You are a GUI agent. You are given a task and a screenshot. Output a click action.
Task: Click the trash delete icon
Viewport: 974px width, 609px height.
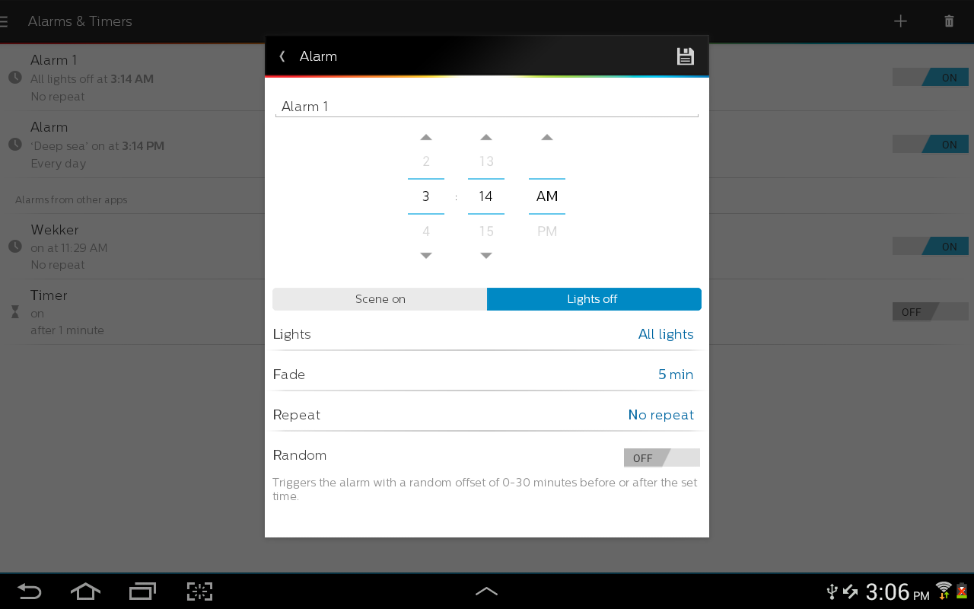pos(949,21)
